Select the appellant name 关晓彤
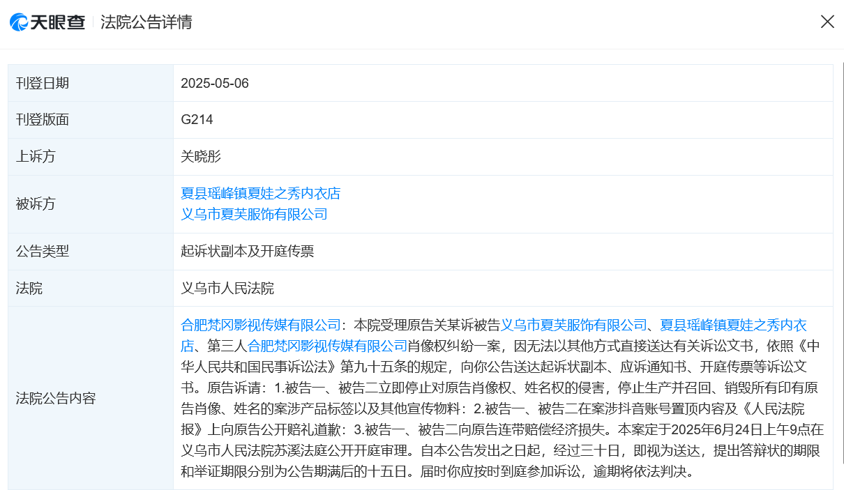 (201, 156)
